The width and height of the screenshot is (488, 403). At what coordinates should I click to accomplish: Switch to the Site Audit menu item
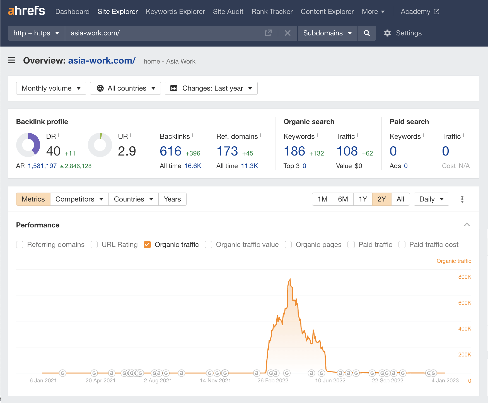228,11
